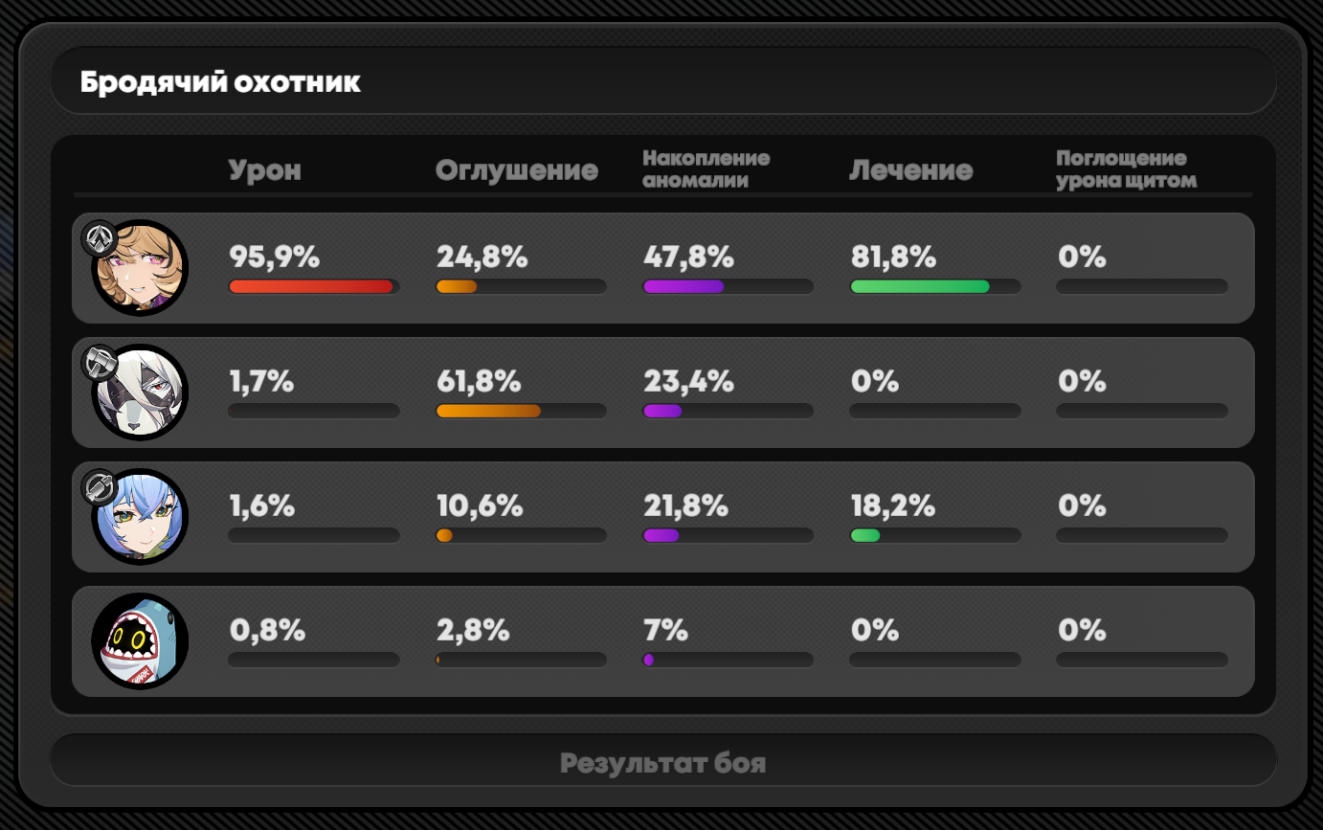Click the orange 61,8% stun bar
1323x830 pixels.
coord(488,411)
